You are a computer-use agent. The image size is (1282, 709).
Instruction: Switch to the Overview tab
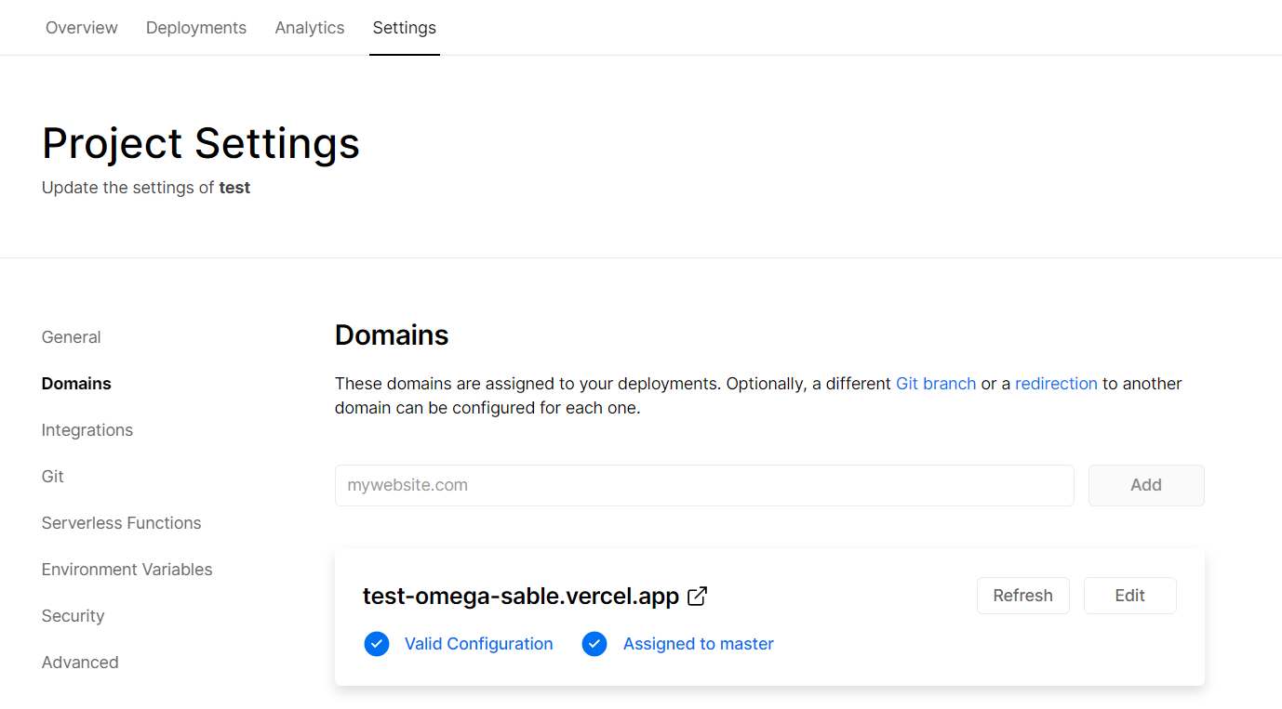(82, 28)
